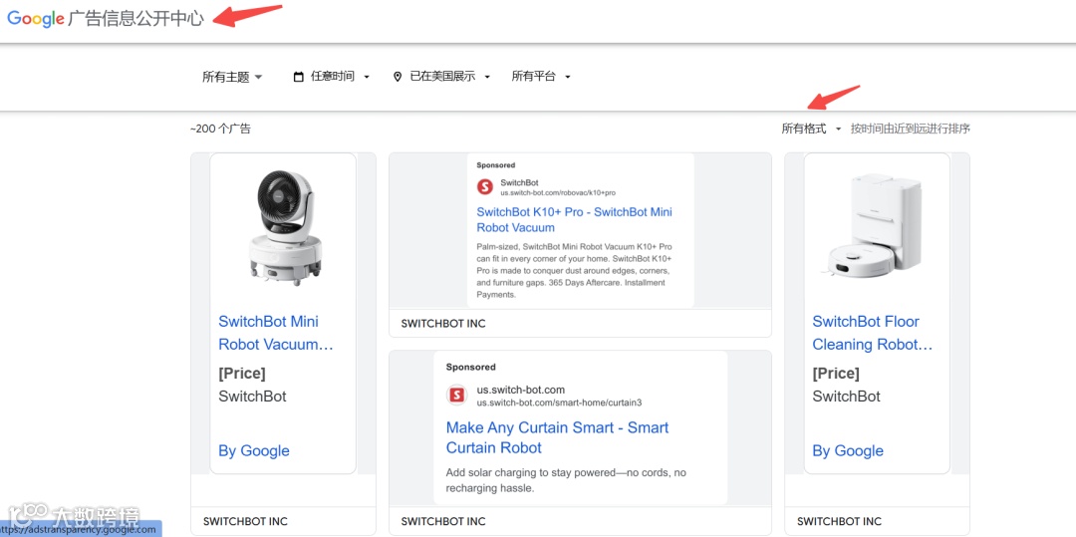The height and width of the screenshot is (537, 1076).
Task: Open the 所有平台 platform dropdown
Action: tap(541, 77)
